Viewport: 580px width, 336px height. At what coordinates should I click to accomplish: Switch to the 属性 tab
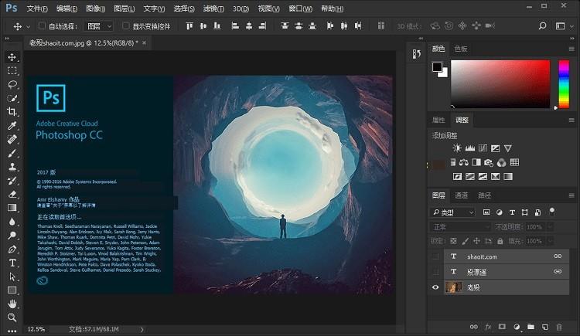[438, 120]
